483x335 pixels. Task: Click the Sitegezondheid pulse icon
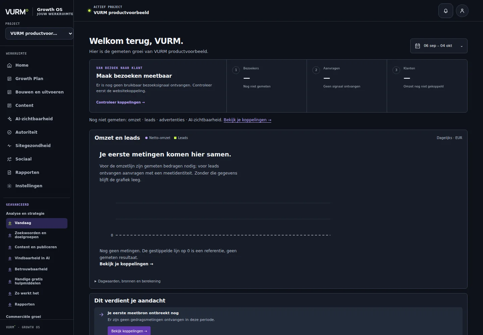coord(9,146)
